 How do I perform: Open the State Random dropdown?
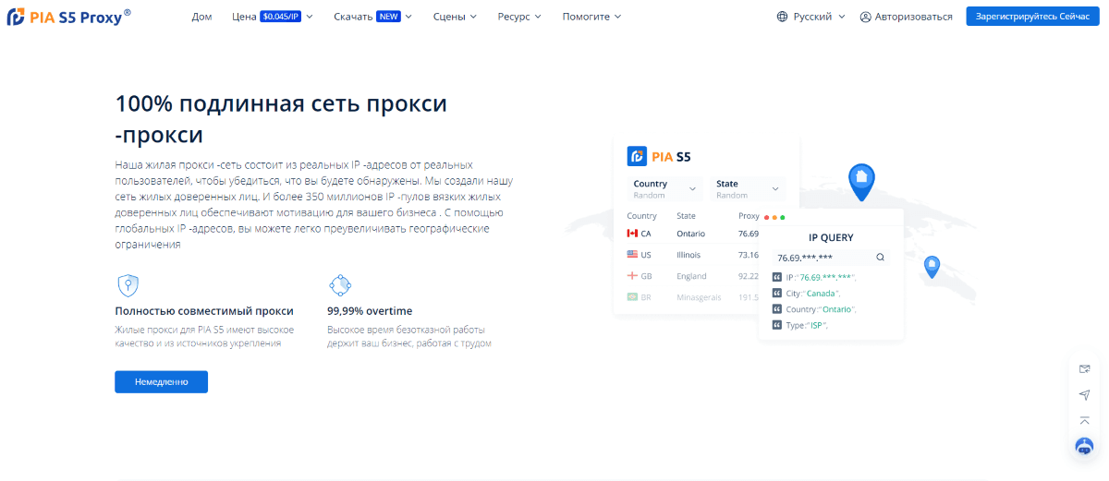click(748, 188)
